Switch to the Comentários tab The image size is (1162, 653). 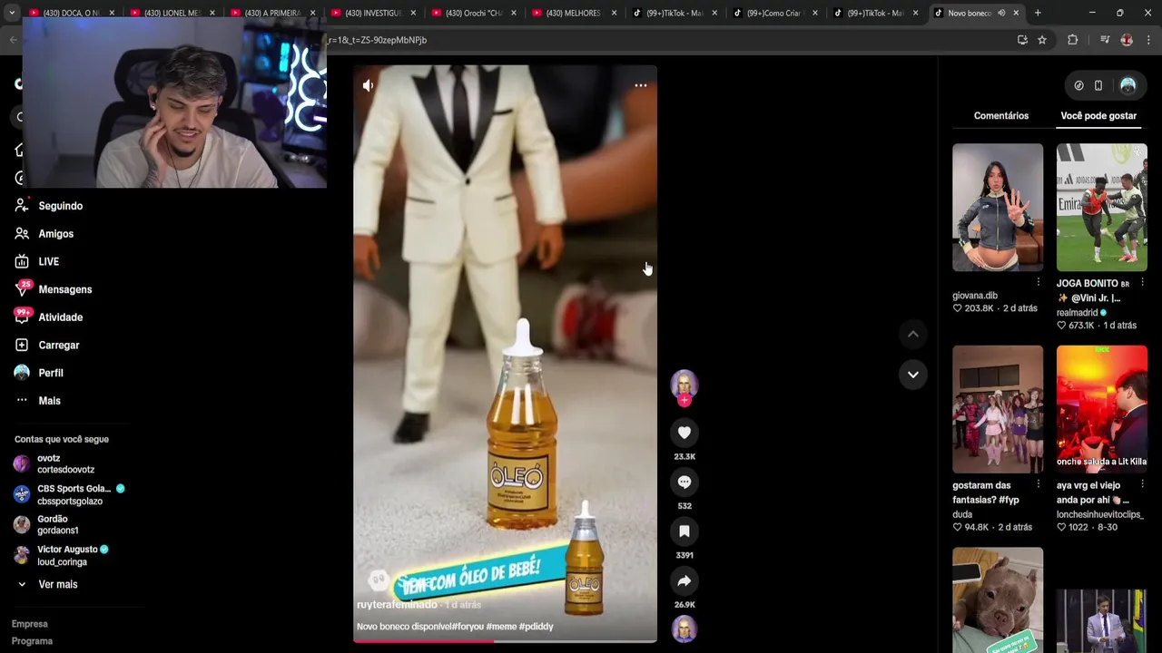pos(1001,116)
